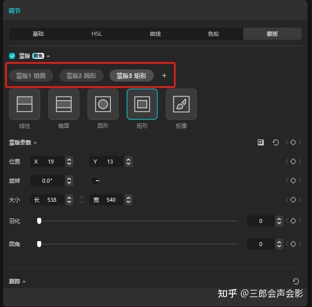Click the rotation dial knob
312x307 pixels.
95,181
